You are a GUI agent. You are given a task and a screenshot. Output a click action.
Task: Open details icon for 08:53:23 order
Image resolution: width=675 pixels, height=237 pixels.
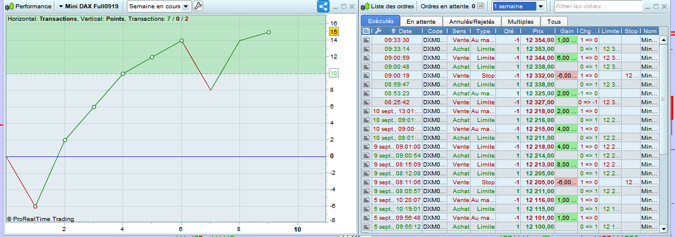pyautogui.click(x=366, y=94)
